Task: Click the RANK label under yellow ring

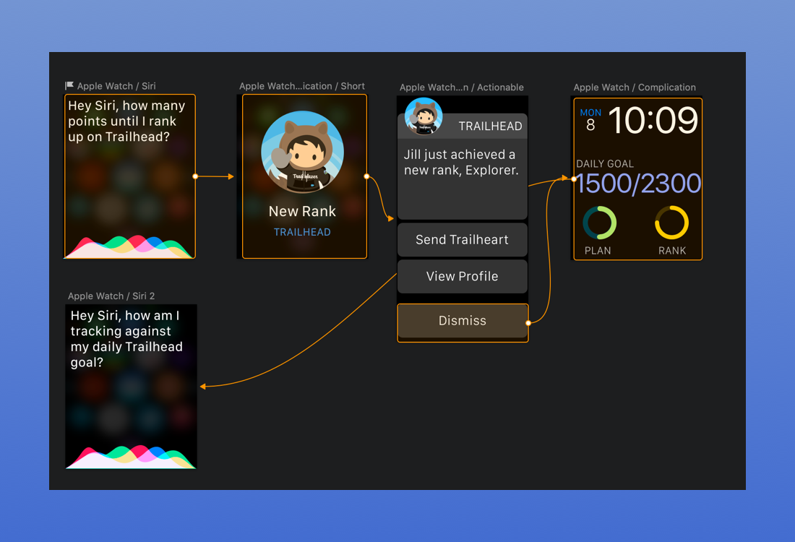Action: click(x=672, y=251)
